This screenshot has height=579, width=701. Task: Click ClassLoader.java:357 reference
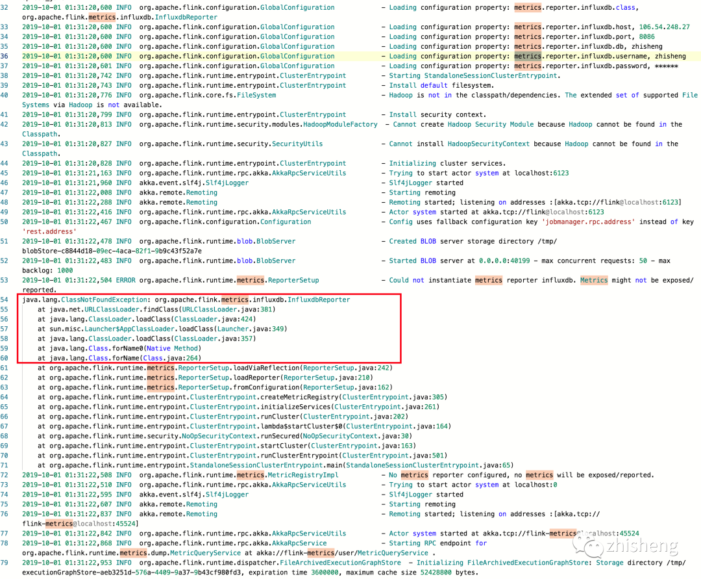coord(214,339)
